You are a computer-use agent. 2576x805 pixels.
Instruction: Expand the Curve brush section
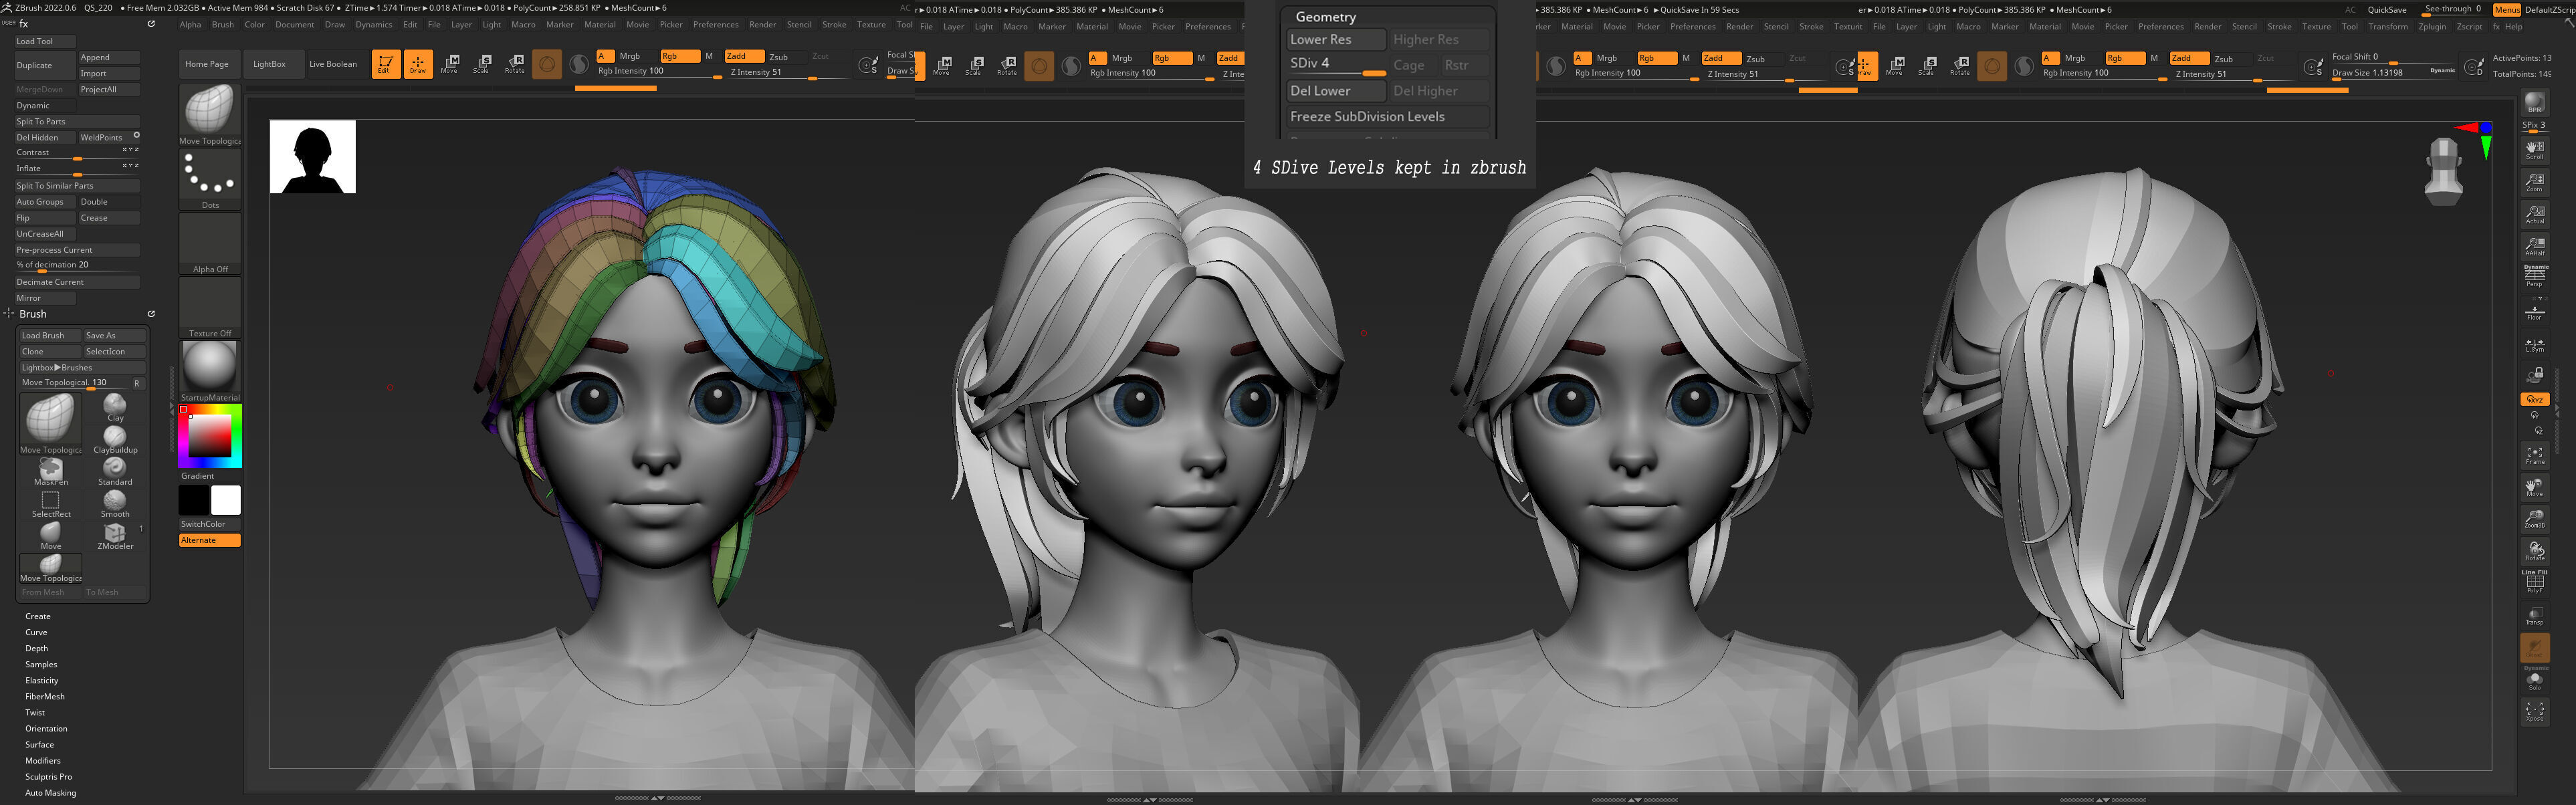click(36, 633)
